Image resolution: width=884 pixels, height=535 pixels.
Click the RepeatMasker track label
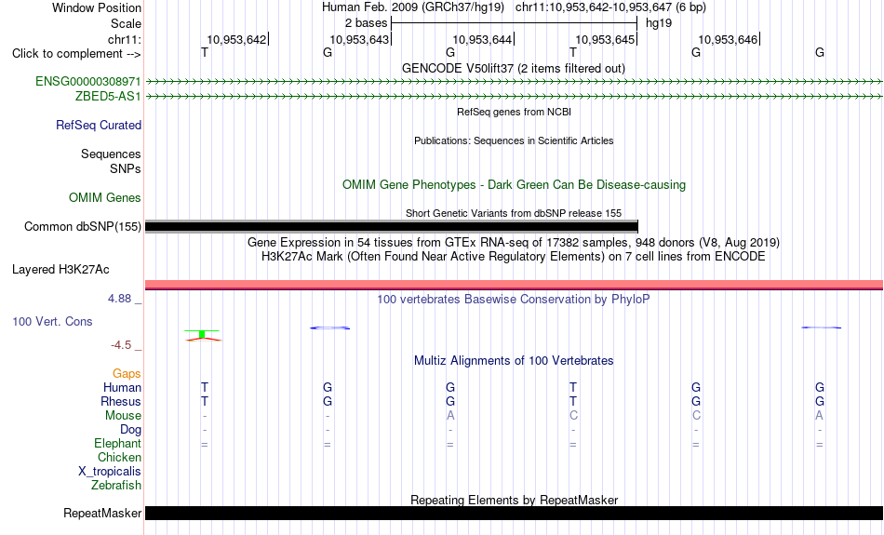point(102,513)
